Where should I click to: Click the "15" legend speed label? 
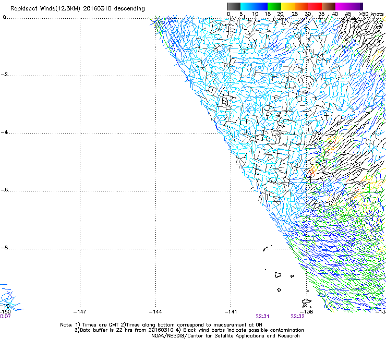pos(268,14)
